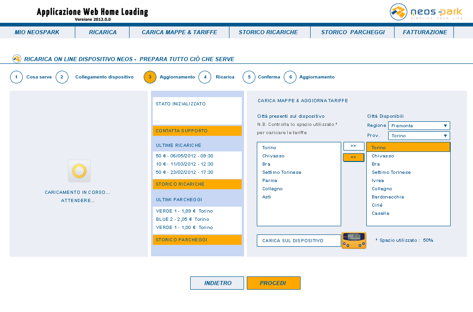Screen dimensions: 473x312
Task: Select step 4 Ricarica circle
Action: pyautogui.click(x=205, y=77)
